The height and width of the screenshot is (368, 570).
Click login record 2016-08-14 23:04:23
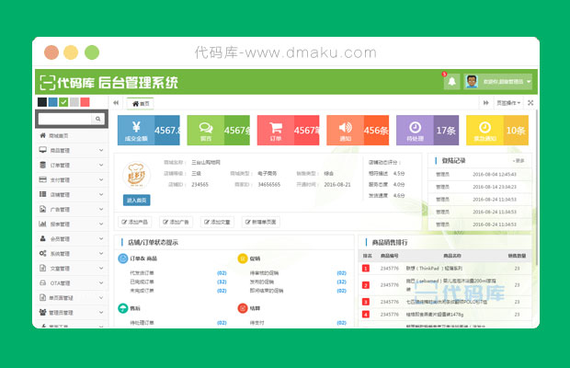point(495,187)
